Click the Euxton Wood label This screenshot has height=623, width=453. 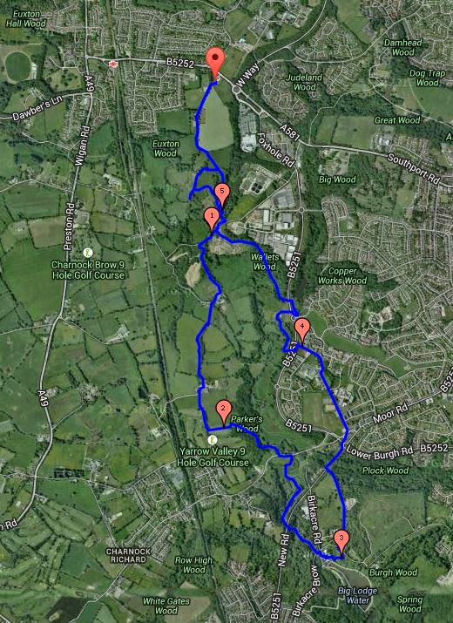(166, 149)
